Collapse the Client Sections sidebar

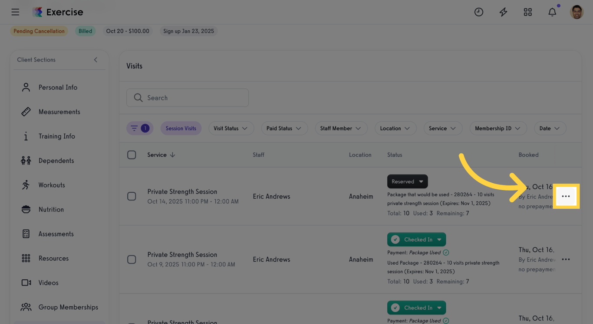[96, 60]
